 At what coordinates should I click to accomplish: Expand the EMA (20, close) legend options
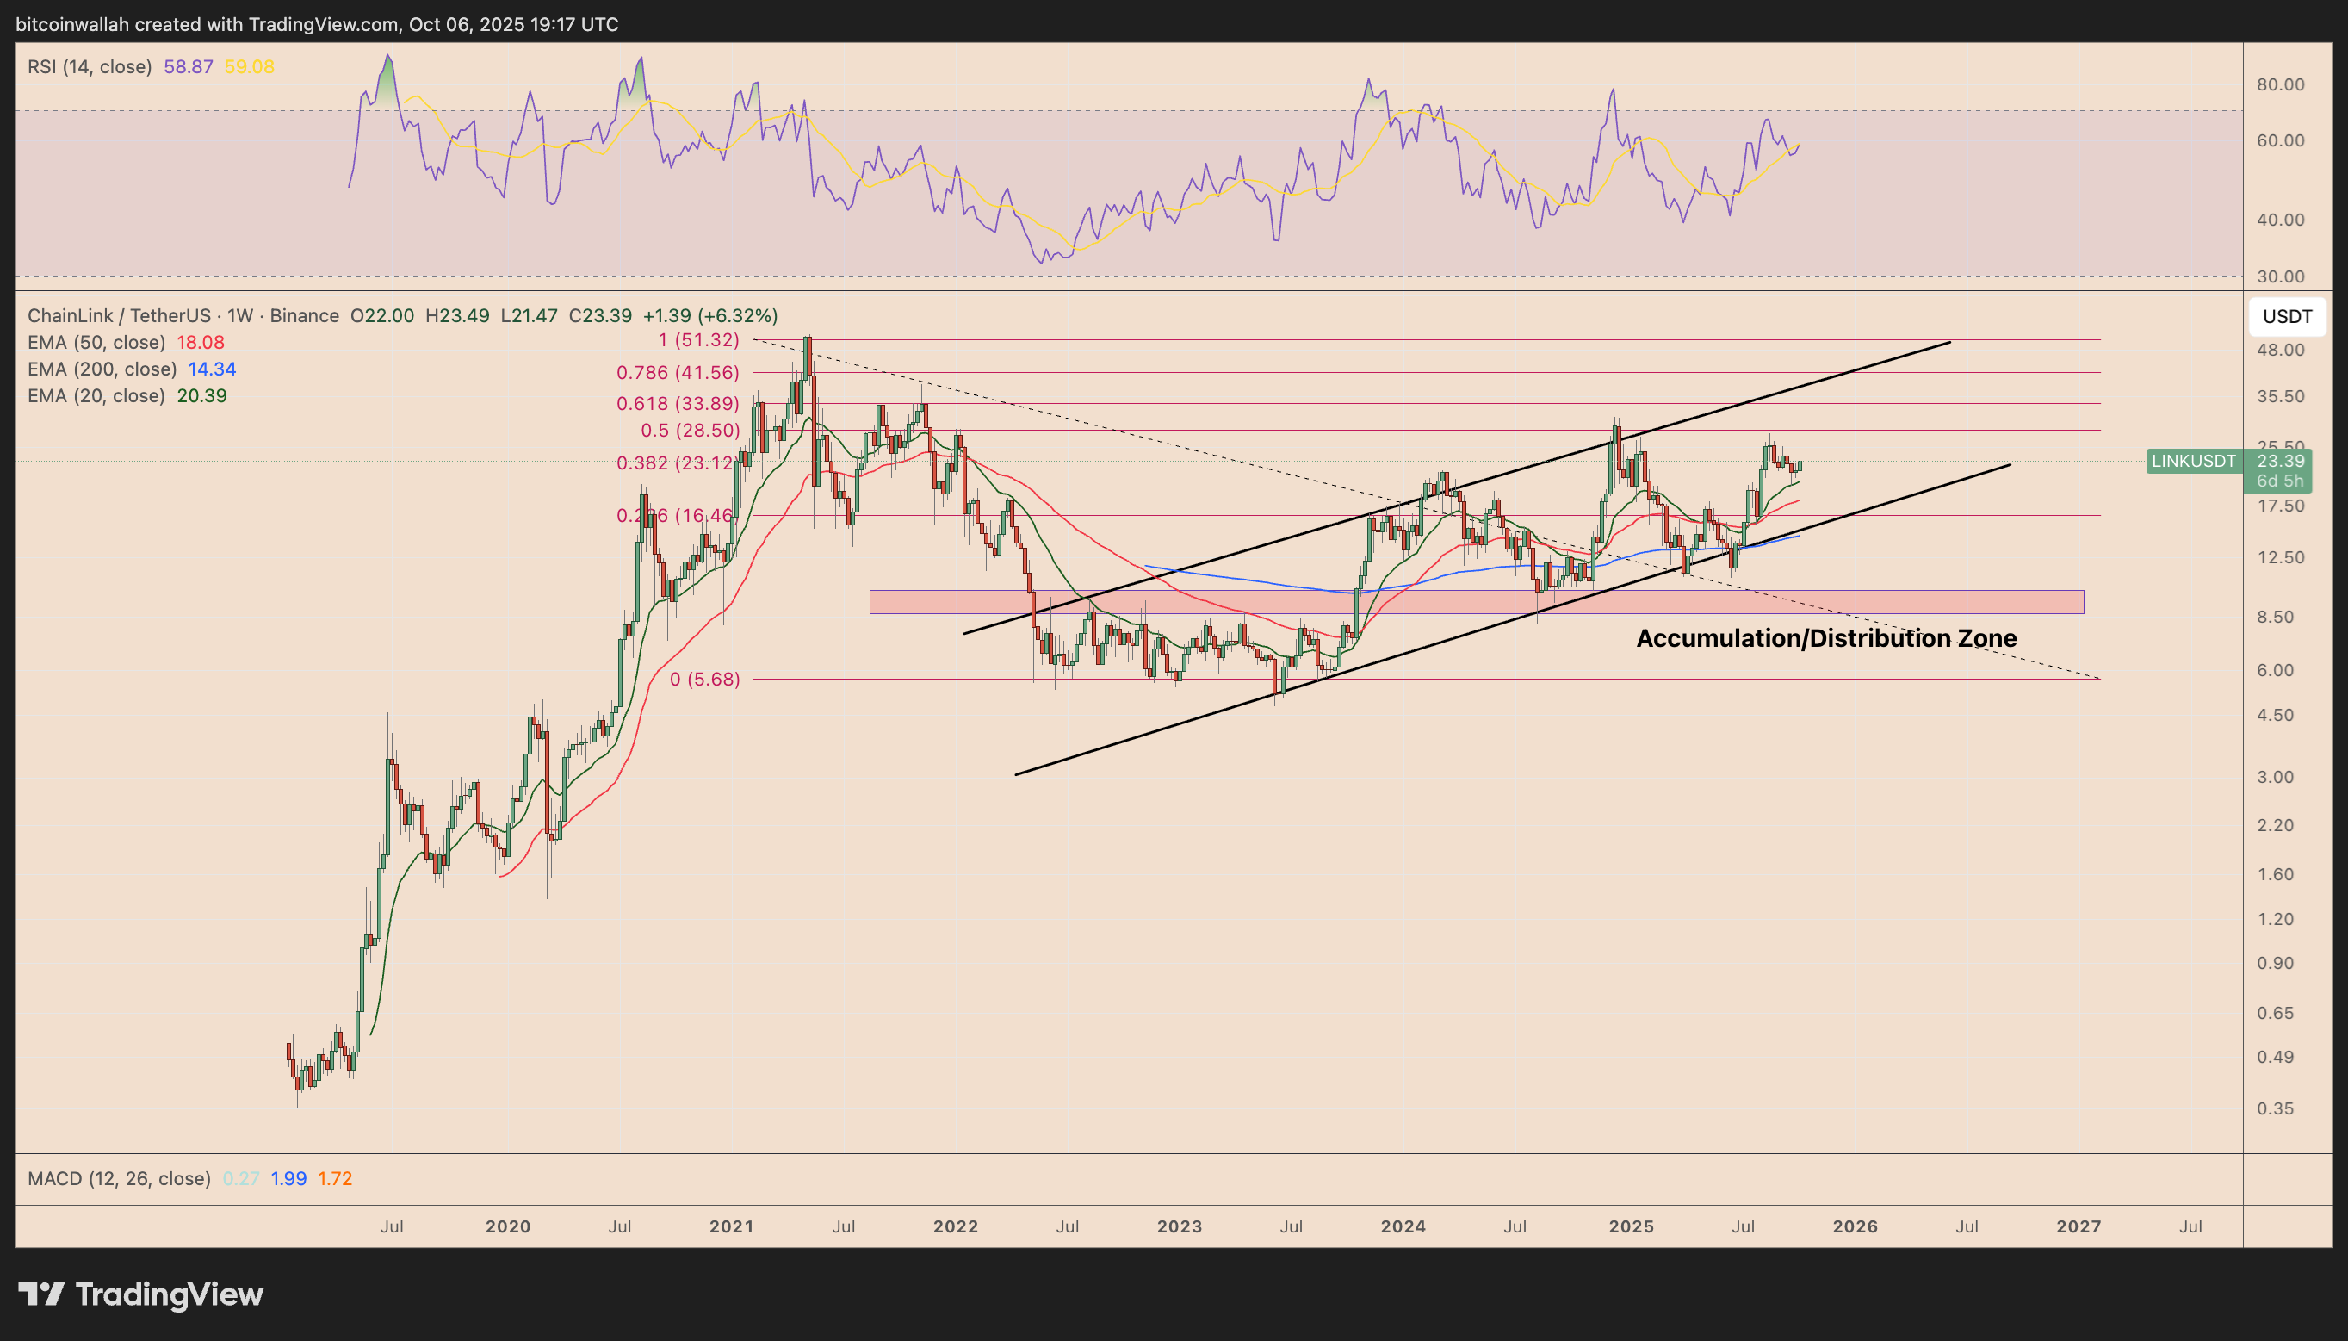96,396
